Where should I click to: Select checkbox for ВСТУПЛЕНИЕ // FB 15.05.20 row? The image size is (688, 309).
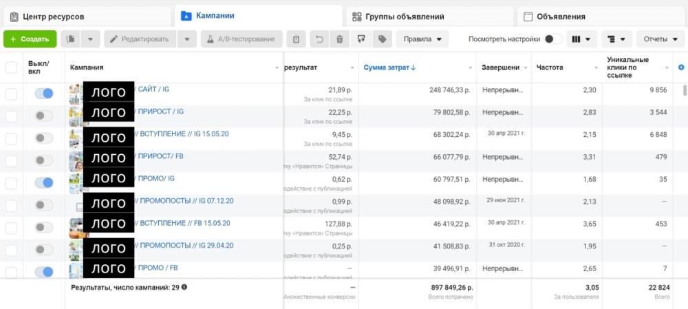[x=11, y=228]
